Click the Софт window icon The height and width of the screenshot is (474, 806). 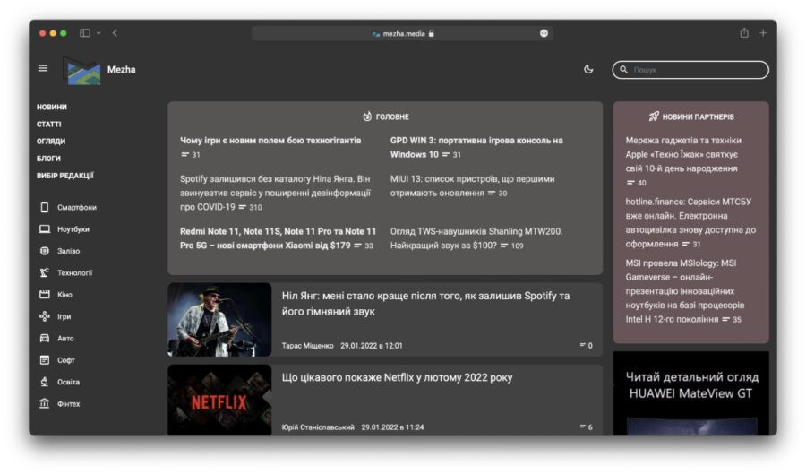tap(45, 360)
